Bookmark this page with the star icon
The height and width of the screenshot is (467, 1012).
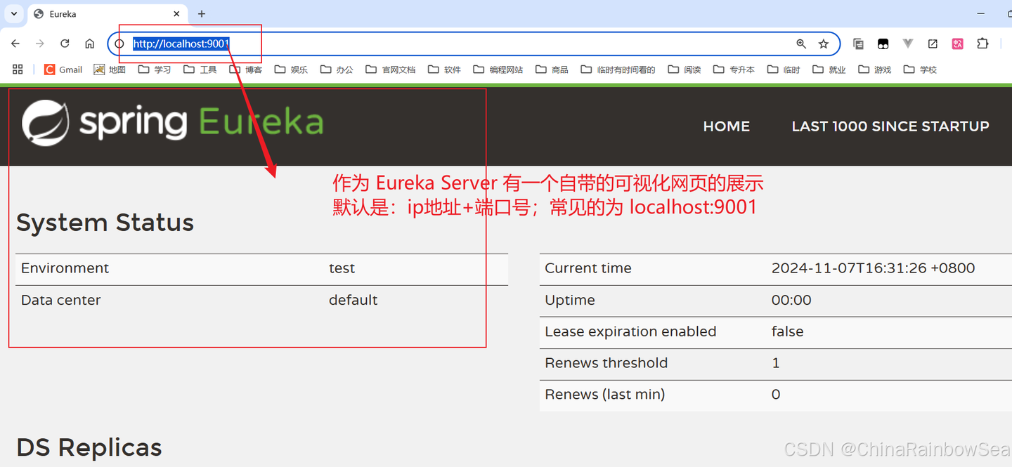coord(823,44)
